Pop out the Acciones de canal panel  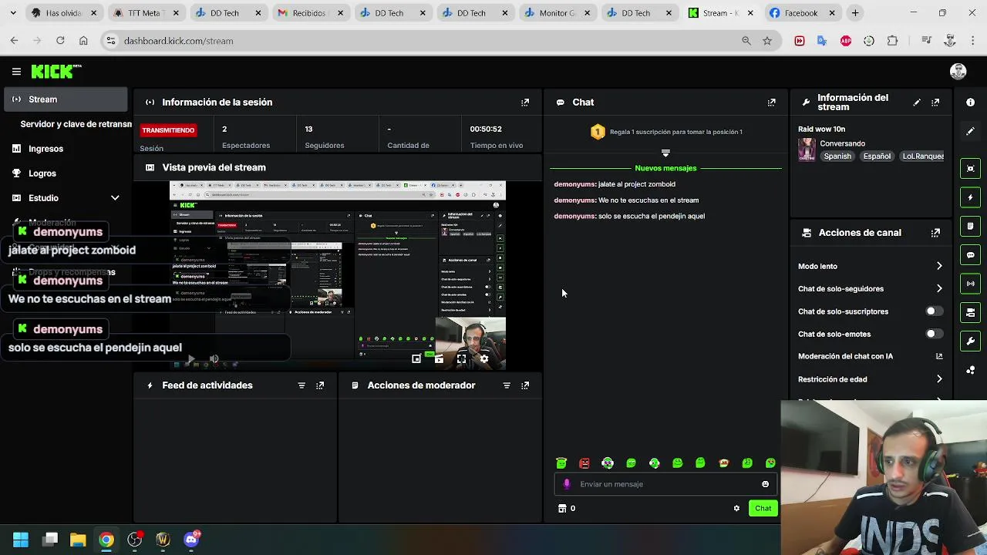click(x=935, y=233)
